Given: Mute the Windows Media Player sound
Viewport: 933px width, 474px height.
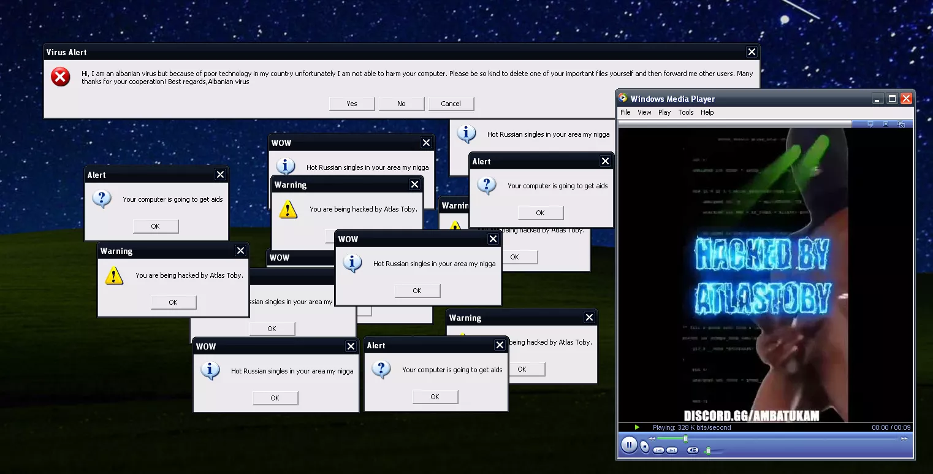Looking at the screenshot, I should click(693, 450).
